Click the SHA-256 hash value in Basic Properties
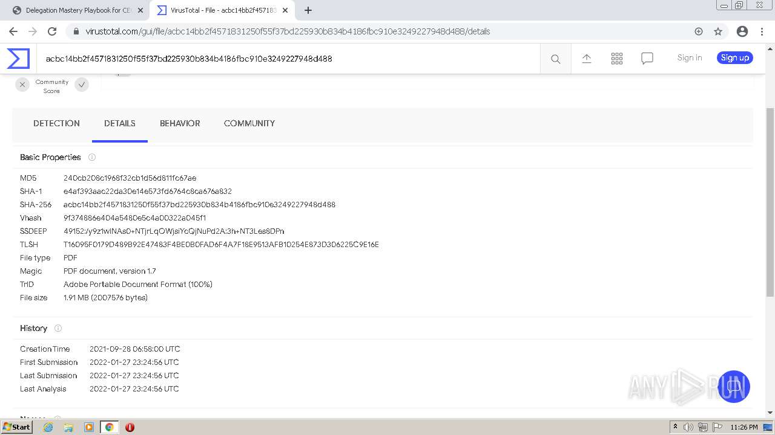The image size is (775, 435). (x=200, y=205)
